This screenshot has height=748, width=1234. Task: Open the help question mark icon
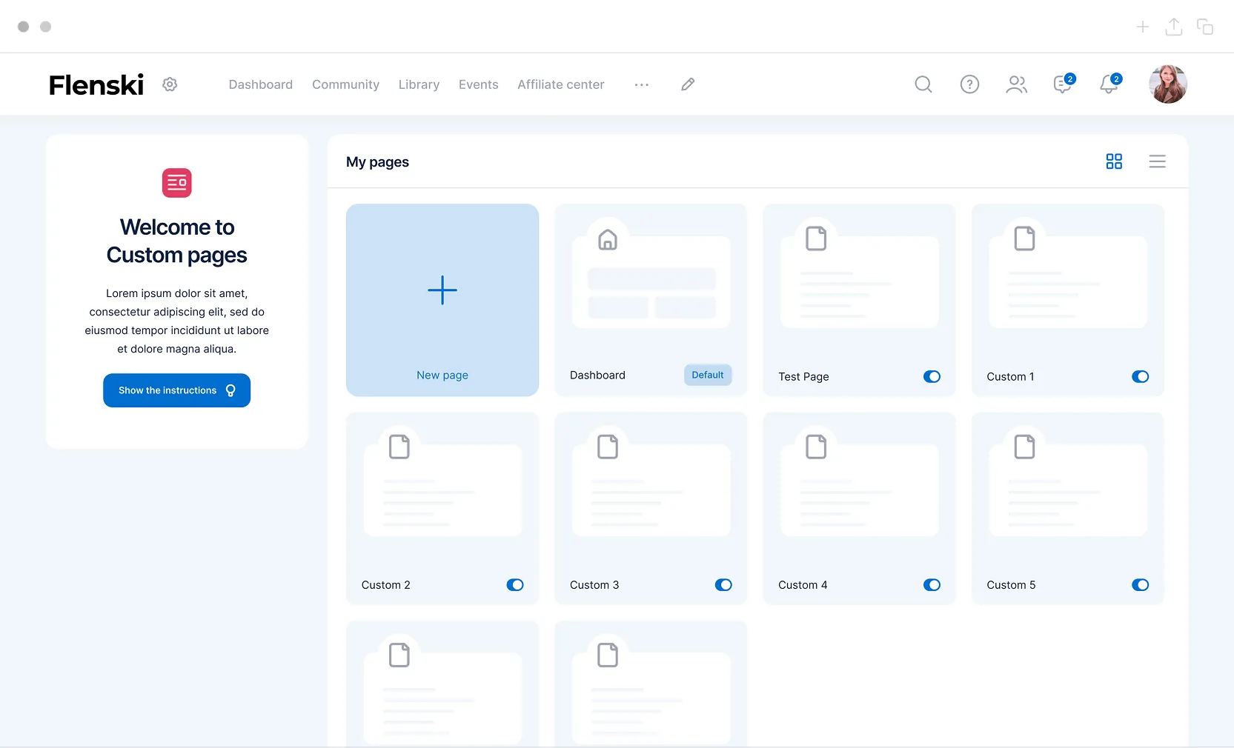coord(969,84)
